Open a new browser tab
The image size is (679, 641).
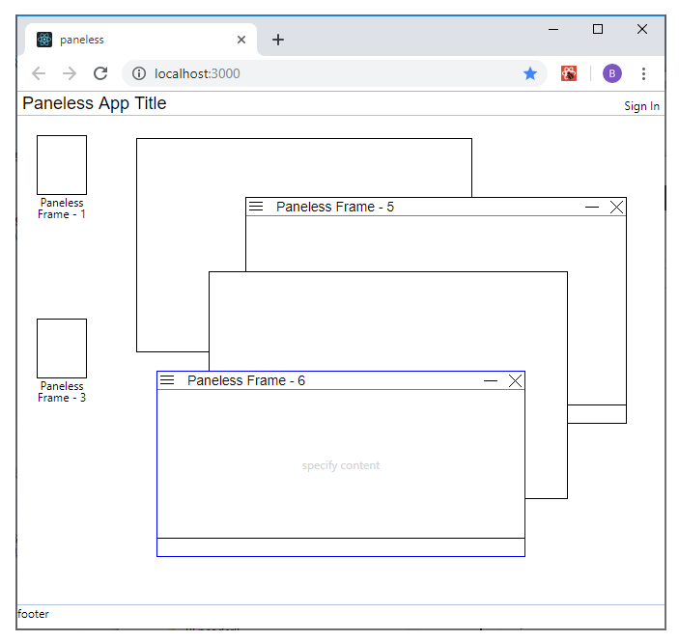tap(278, 40)
